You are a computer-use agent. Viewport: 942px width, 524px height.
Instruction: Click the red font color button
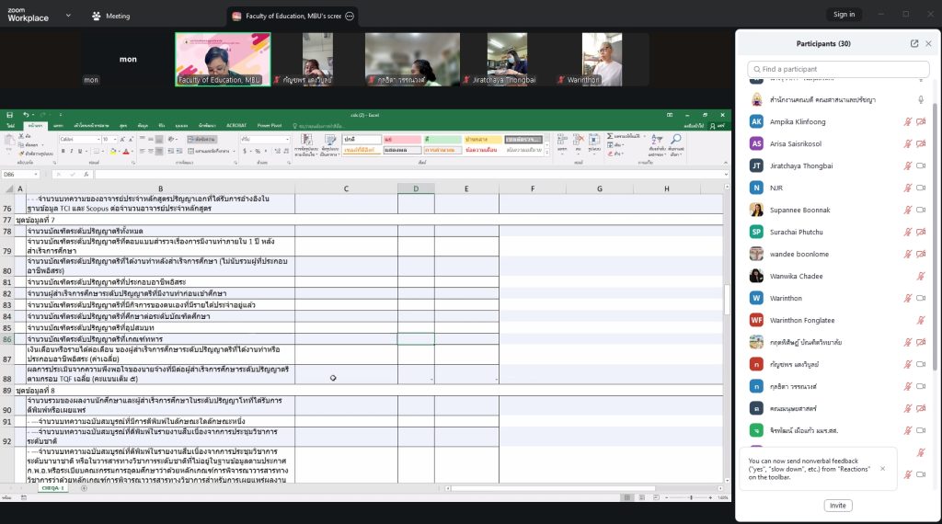(125, 152)
